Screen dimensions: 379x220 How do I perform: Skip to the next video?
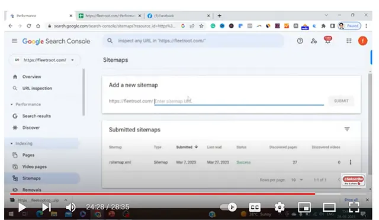(46, 207)
